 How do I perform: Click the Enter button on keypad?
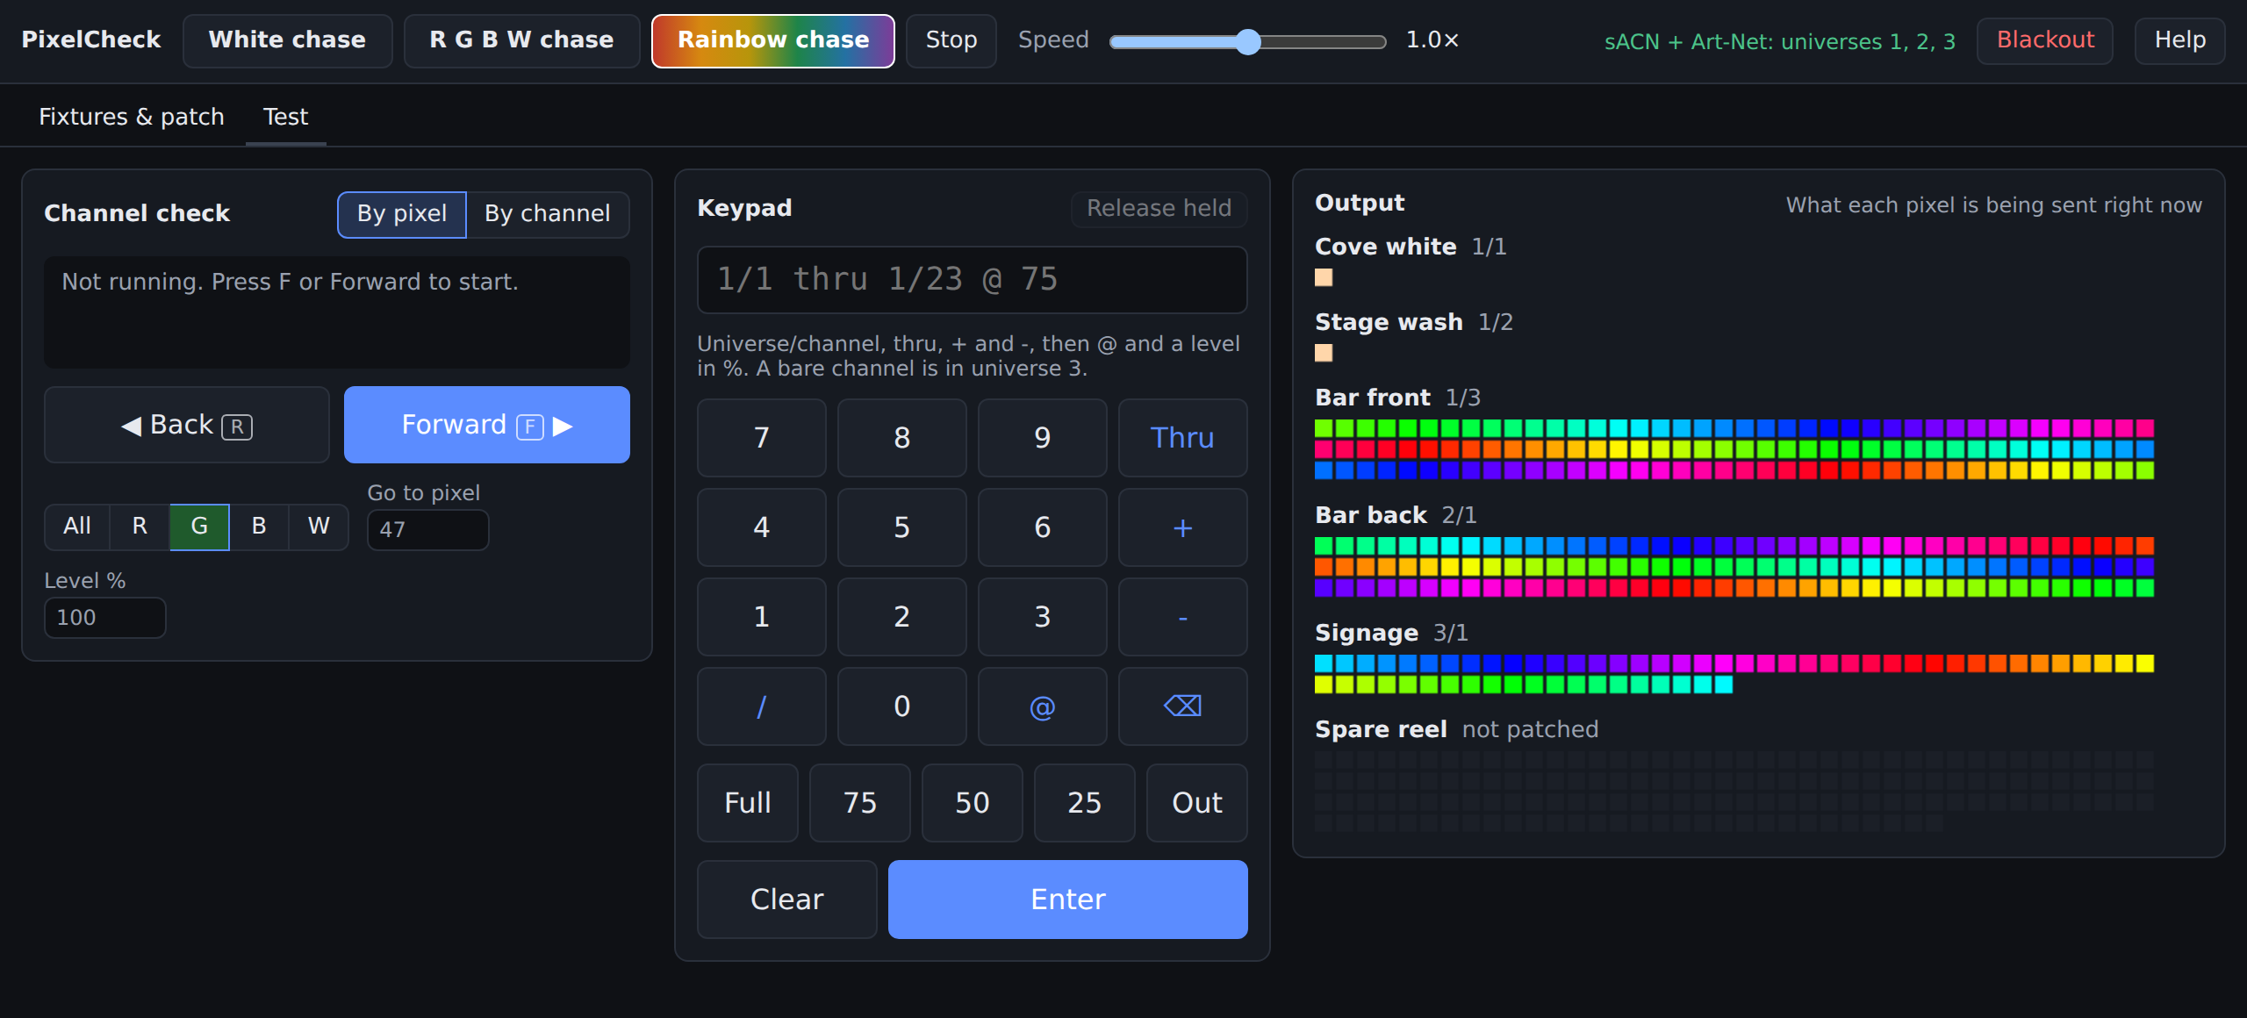point(1067,899)
